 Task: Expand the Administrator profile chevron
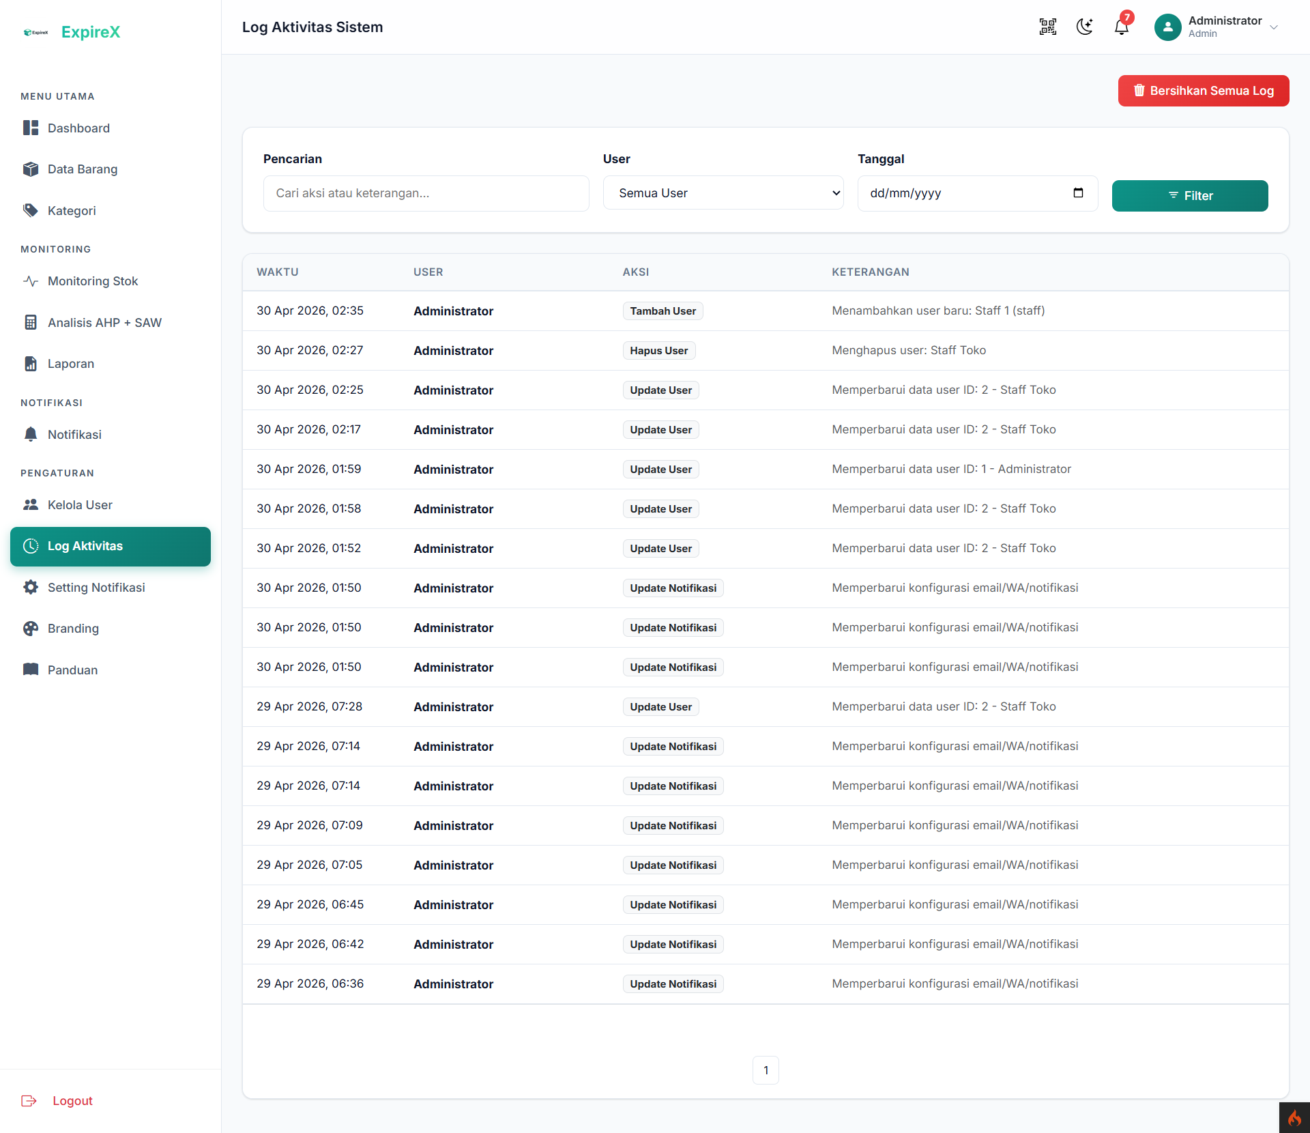(1273, 27)
